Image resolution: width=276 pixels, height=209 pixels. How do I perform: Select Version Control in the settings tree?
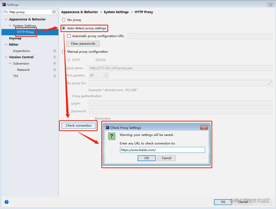click(21, 57)
